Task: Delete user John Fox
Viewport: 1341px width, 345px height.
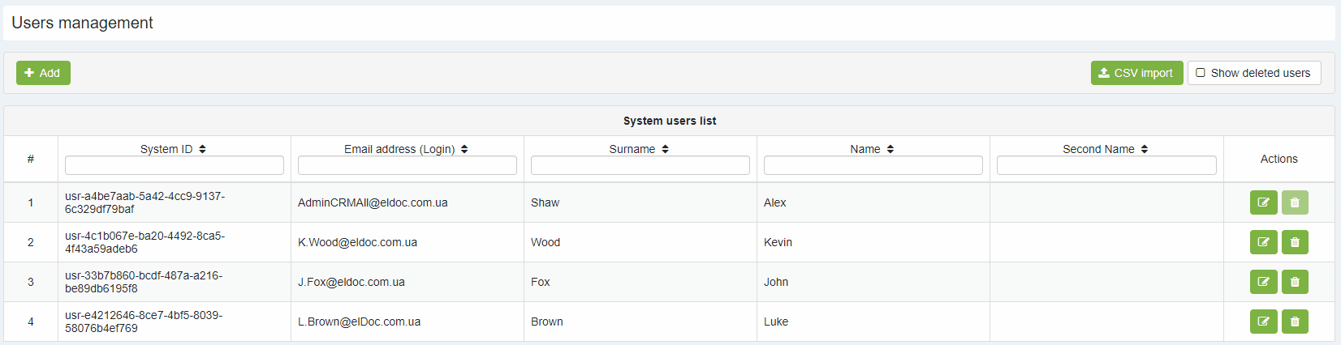Action: tap(1295, 282)
